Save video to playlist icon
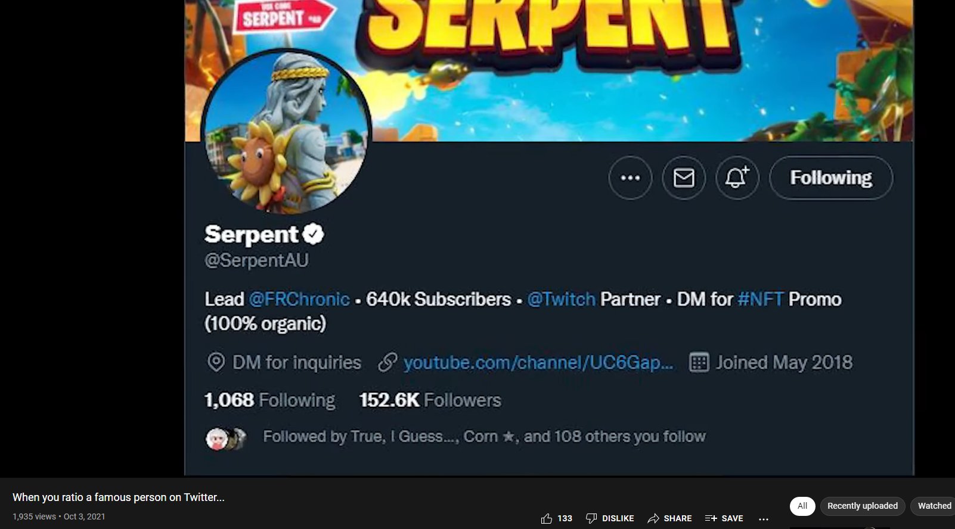Image resolution: width=955 pixels, height=529 pixels. pyautogui.click(x=711, y=518)
